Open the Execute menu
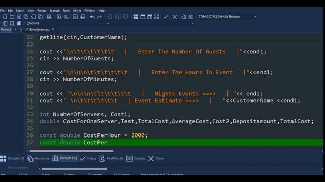Screen dimensions: 325x182 [x=54, y=11]
